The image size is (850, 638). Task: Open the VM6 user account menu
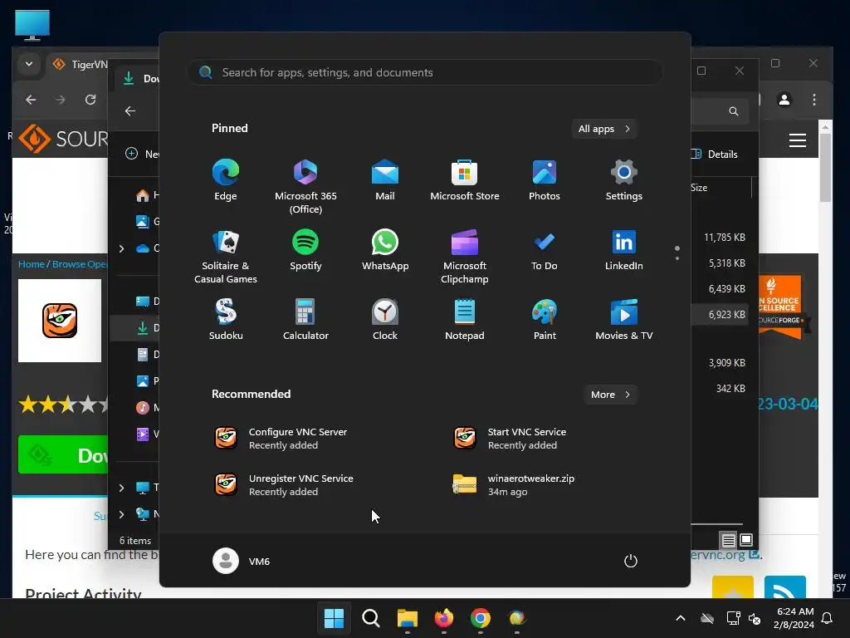tap(242, 561)
